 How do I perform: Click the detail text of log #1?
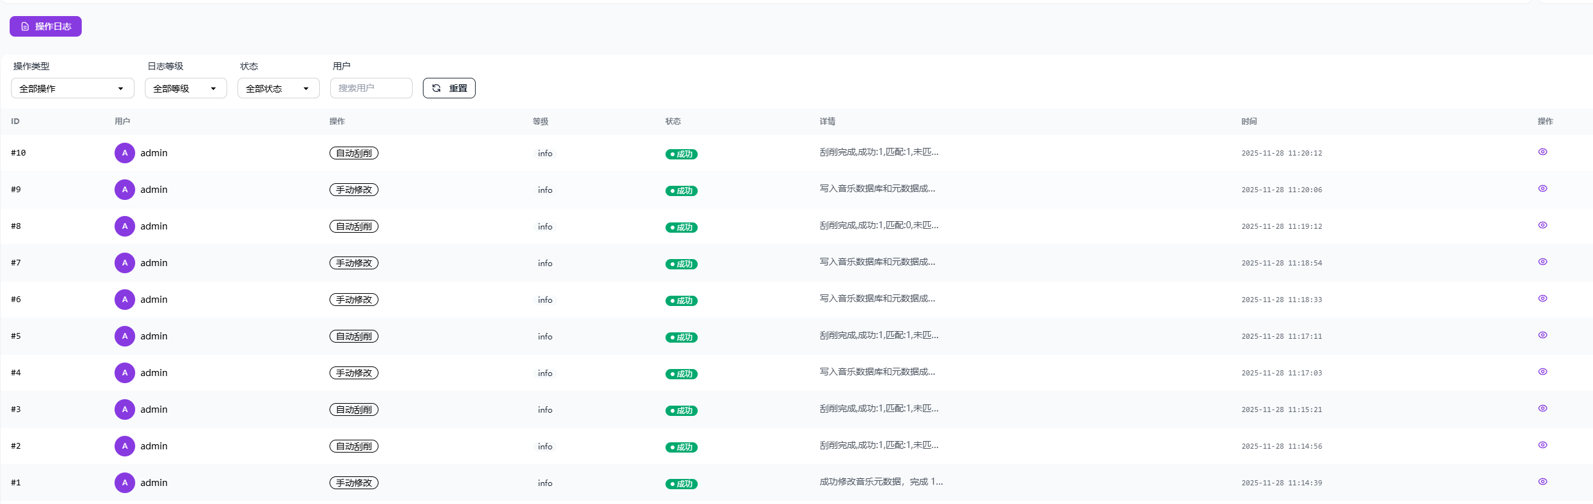pos(880,482)
